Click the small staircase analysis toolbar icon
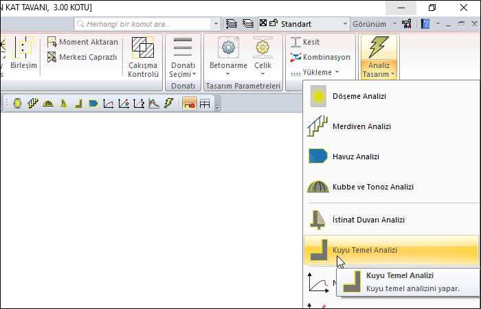This screenshot has height=309, width=481. point(32,104)
